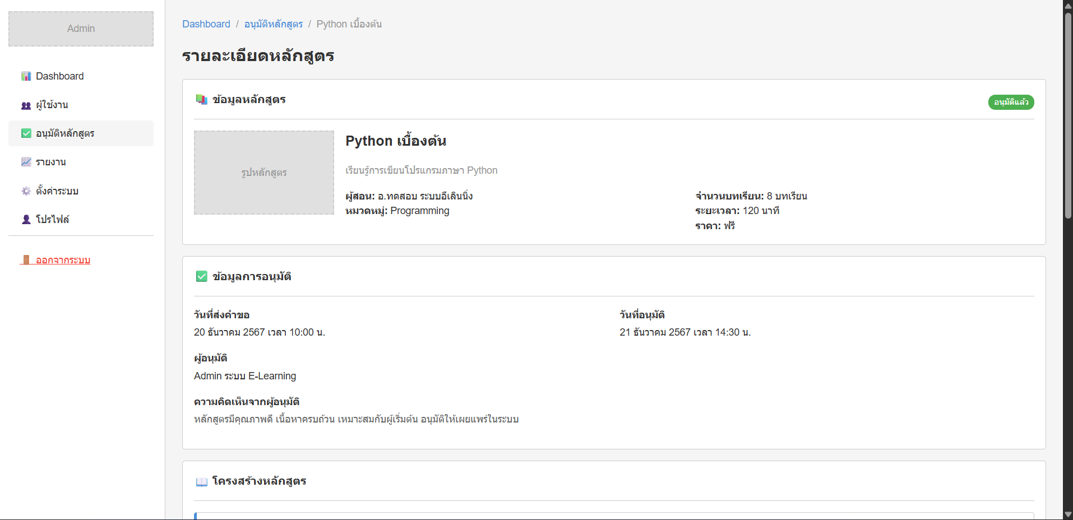Open the Dashboard breadcrumb link
Image resolution: width=1073 pixels, height=520 pixels.
(206, 24)
